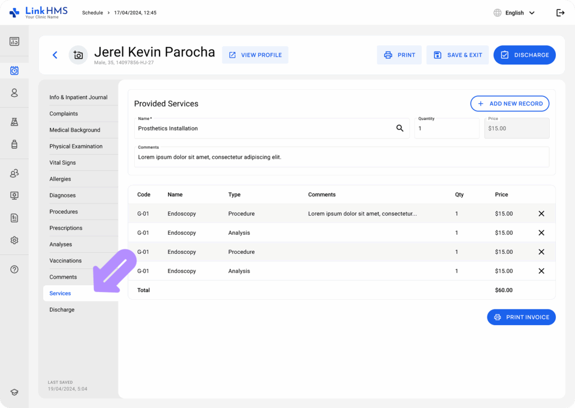
Task: Open the patients person sidebar icon
Action: pyautogui.click(x=14, y=92)
